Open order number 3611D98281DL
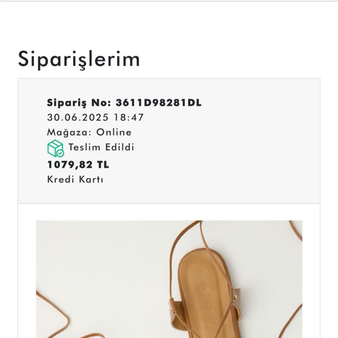The image size is (338, 338). [x=158, y=103]
